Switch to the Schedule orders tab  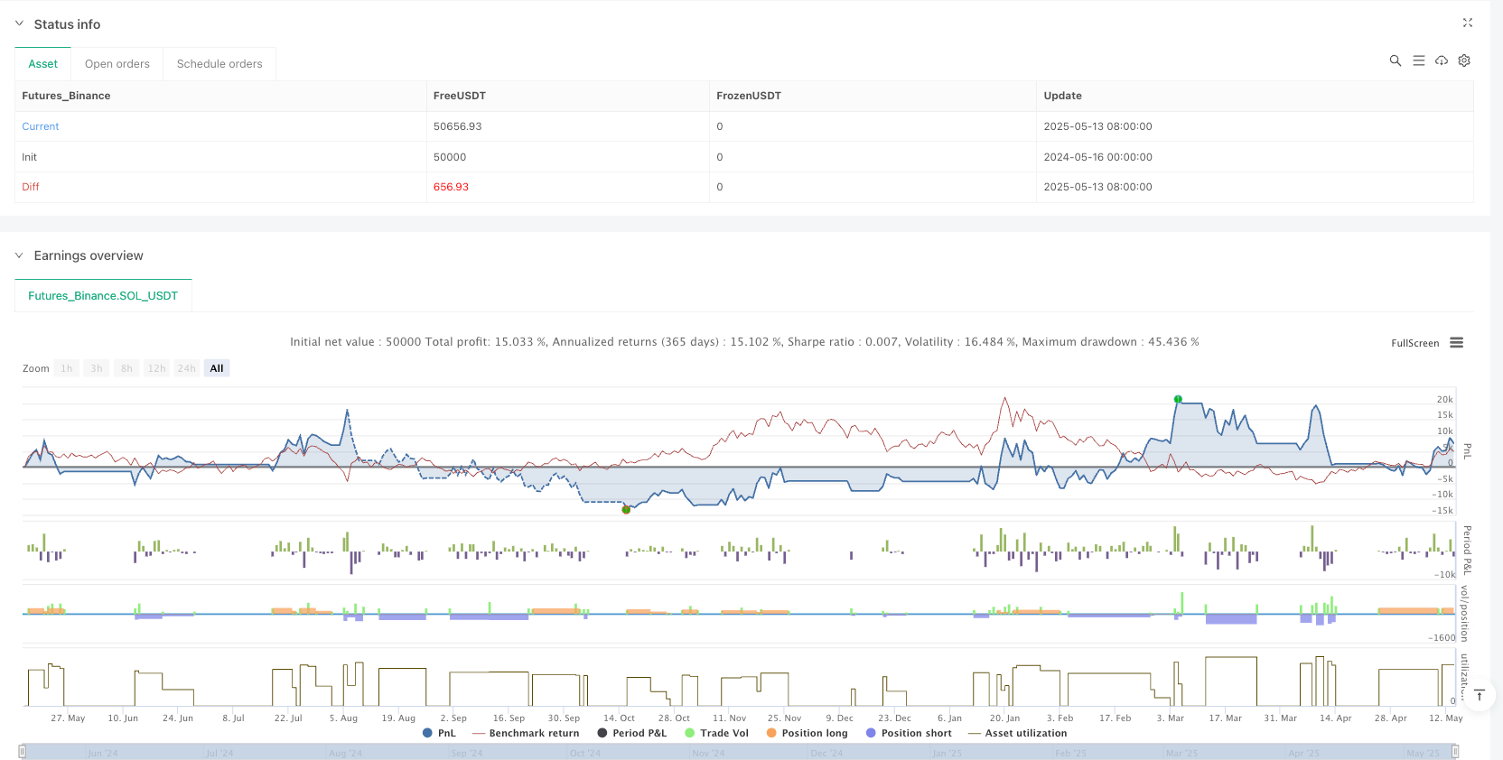click(219, 64)
